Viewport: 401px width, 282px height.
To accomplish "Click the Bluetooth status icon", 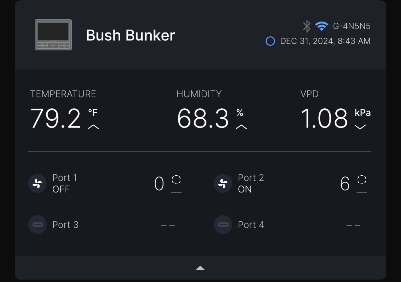I will [307, 26].
